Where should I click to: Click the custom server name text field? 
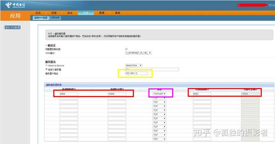(x=152, y=69)
